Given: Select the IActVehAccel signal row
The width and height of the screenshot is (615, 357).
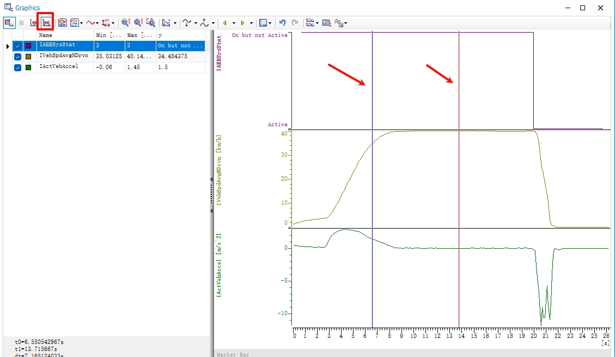Looking at the screenshot, I should pos(59,67).
